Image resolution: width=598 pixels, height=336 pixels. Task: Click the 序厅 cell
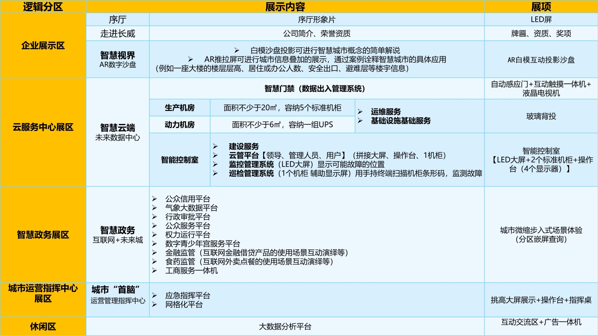click(x=118, y=20)
